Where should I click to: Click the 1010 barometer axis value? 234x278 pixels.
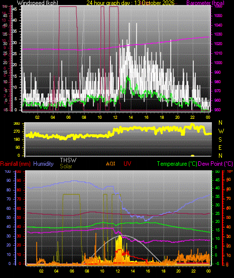[x=218, y=53]
